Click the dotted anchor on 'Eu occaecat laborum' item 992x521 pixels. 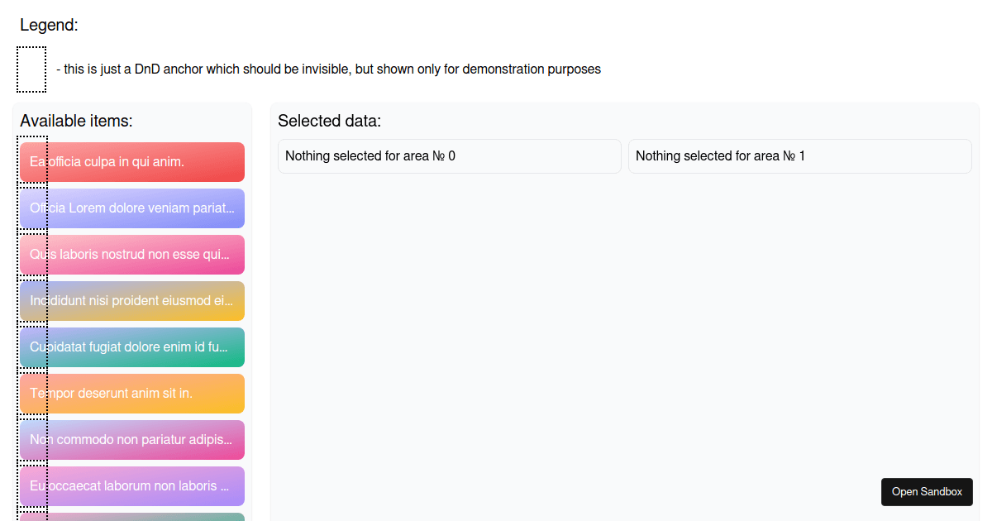pos(32,484)
